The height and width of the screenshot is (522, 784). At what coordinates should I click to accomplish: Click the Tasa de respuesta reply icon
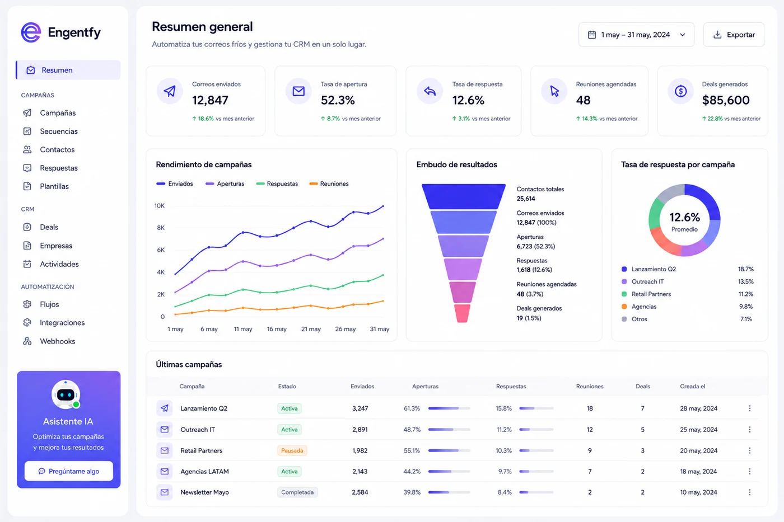pyautogui.click(x=430, y=91)
